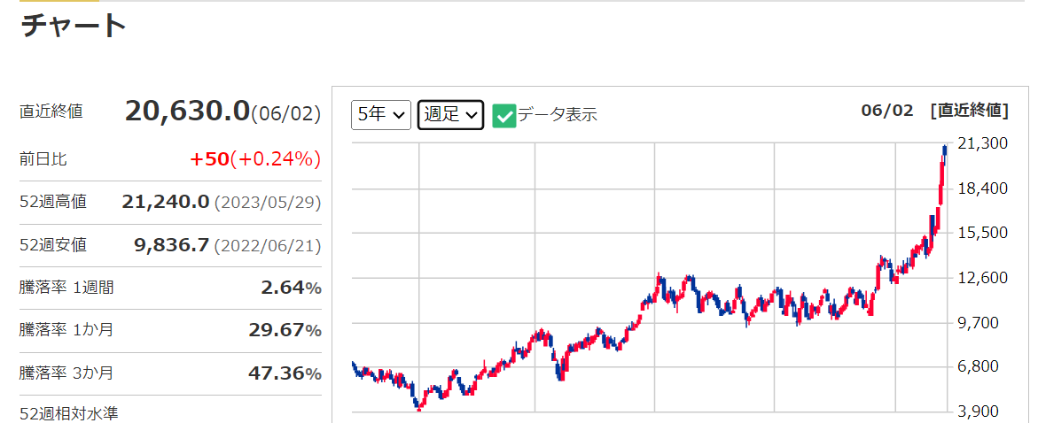The image size is (1038, 423).
Task: Click the 9,836.7 yearly low value
Action: point(172,245)
